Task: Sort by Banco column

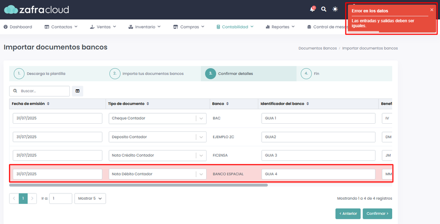Action: click(x=228, y=104)
